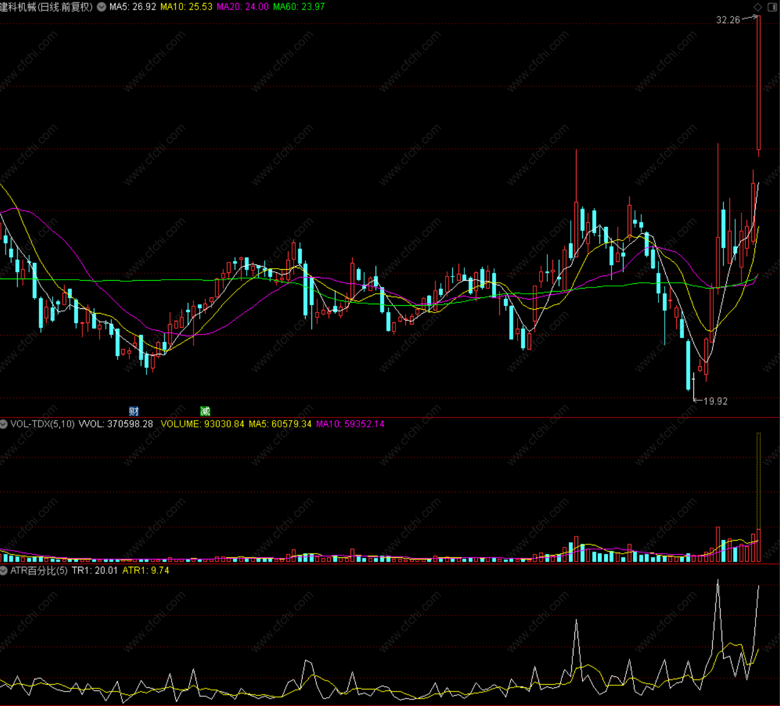This screenshot has width=780, height=706.
Task: Click the green MA60: 23.97 label
Action: coord(299,7)
